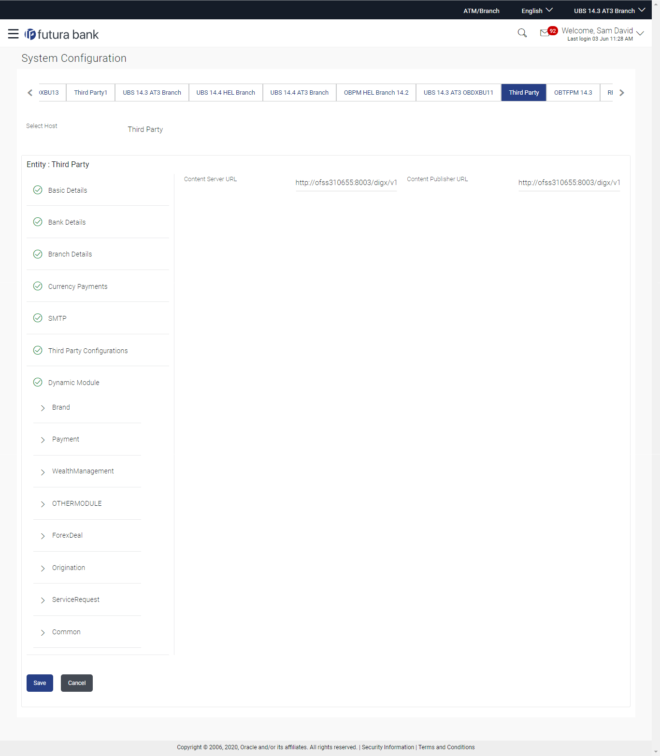The image size is (660, 756).
Task: Select the active Third Party tab
Action: 524,92
